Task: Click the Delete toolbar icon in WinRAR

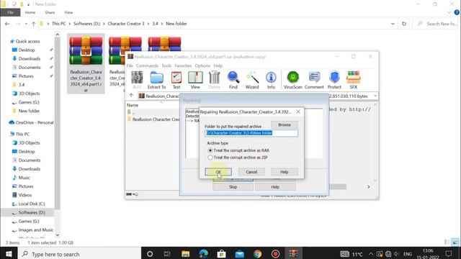Action: [215, 80]
